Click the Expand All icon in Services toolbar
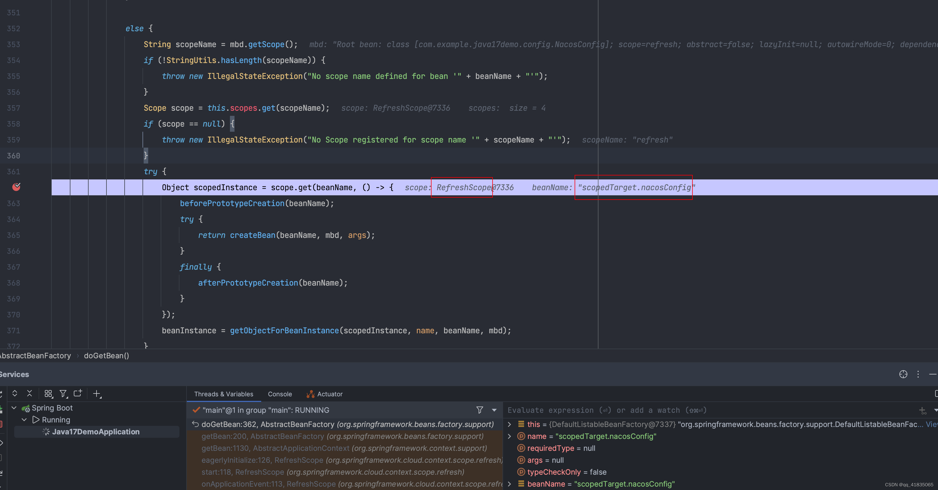Screen dimensions: 938x490 click(x=15, y=393)
